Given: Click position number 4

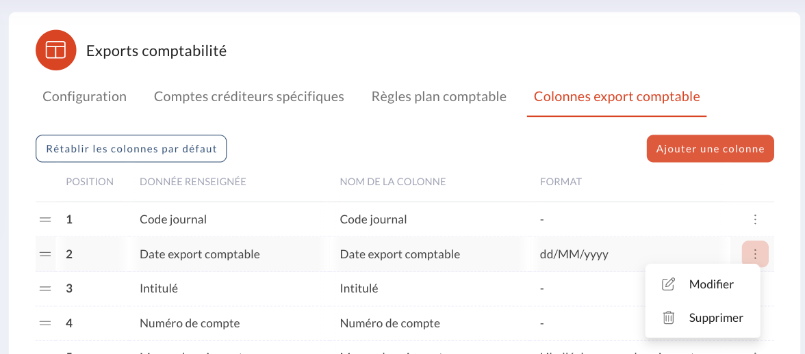Looking at the screenshot, I should tap(69, 323).
